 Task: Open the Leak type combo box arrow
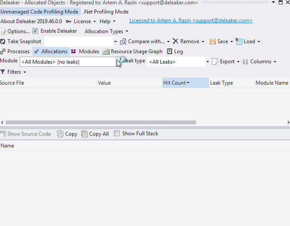207,62
